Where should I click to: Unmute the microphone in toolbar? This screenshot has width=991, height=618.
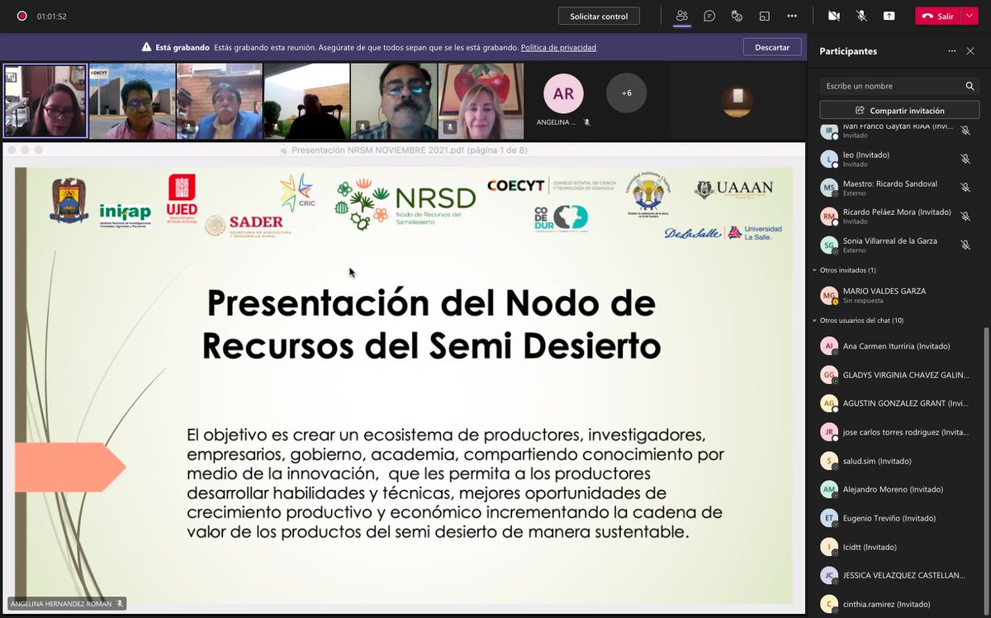click(x=861, y=16)
